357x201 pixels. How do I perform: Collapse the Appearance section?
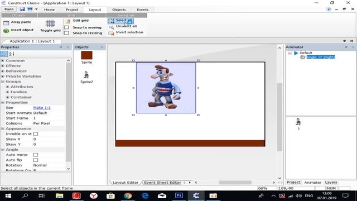[3, 129]
